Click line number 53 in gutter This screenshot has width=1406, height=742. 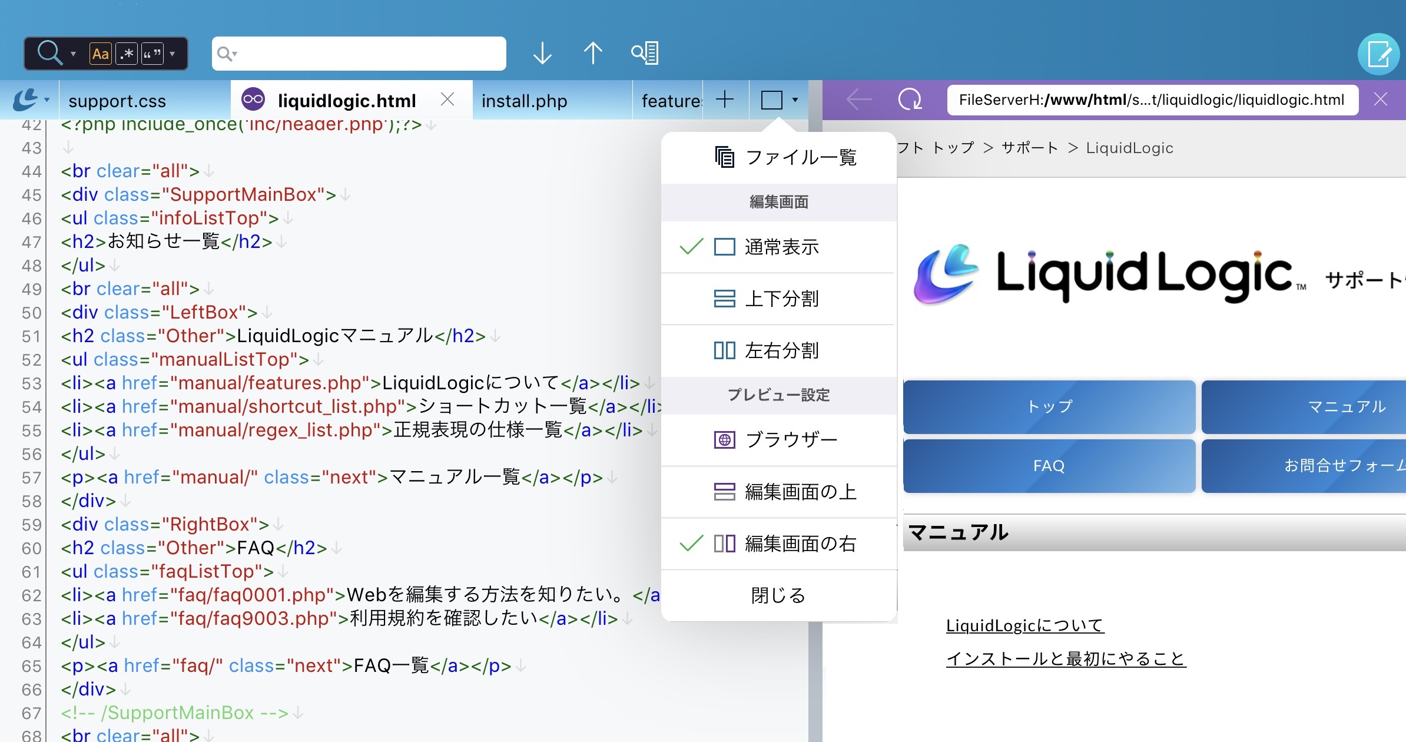[x=31, y=383]
